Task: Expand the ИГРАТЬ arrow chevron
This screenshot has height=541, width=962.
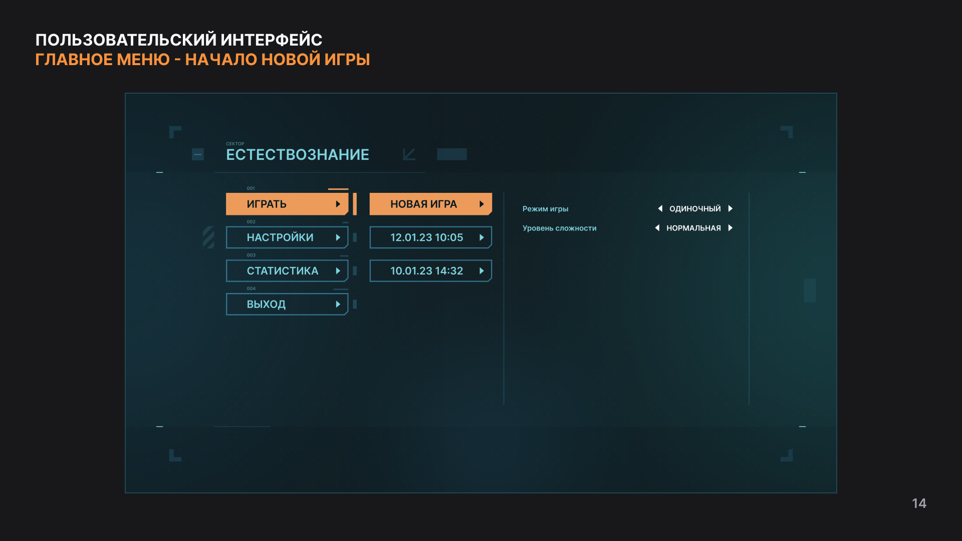Action: coord(338,204)
